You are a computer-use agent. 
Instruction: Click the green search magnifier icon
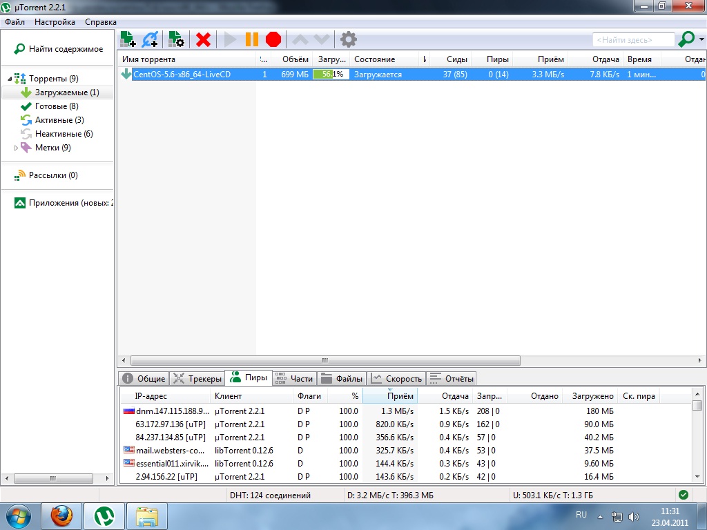click(x=686, y=39)
